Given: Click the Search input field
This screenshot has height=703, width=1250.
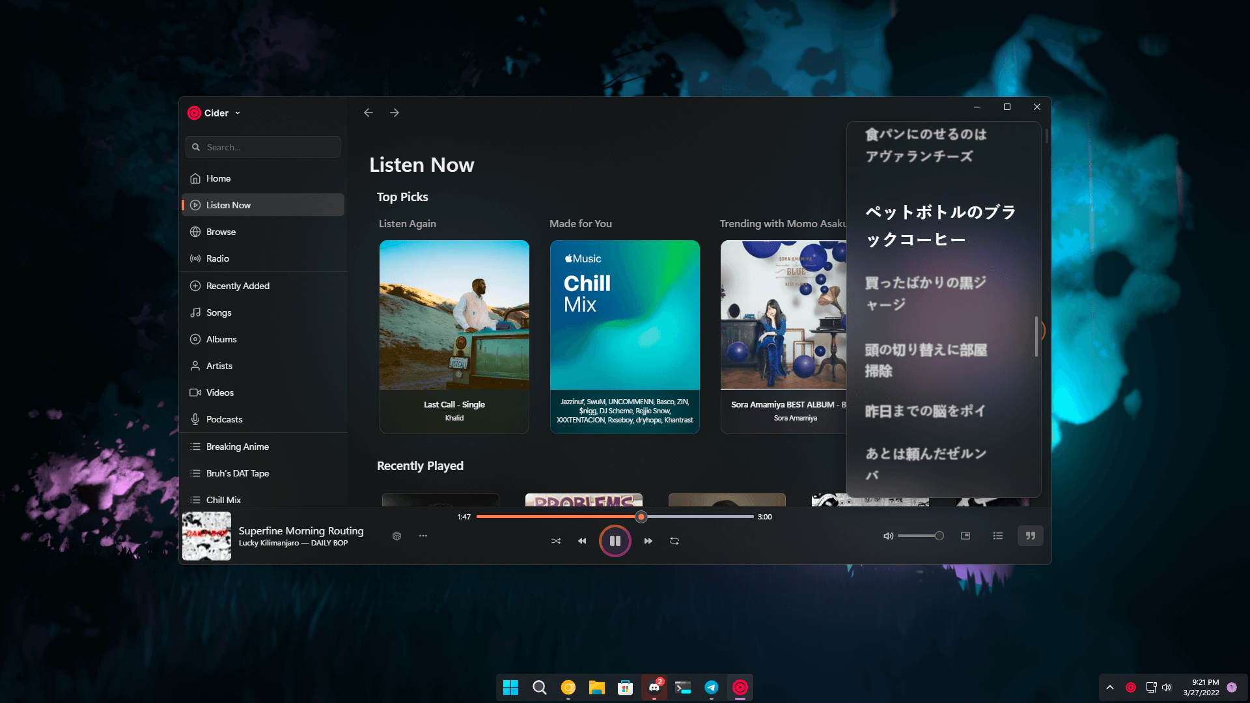Looking at the screenshot, I should tap(263, 147).
